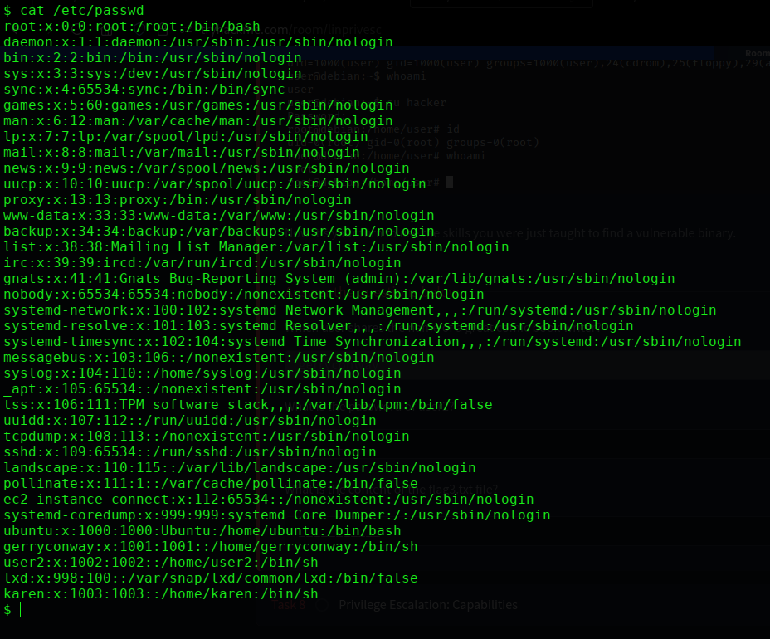Screen dimensions: 770x639
Task: Click the TPM software stack entry
Action: [247, 405]
